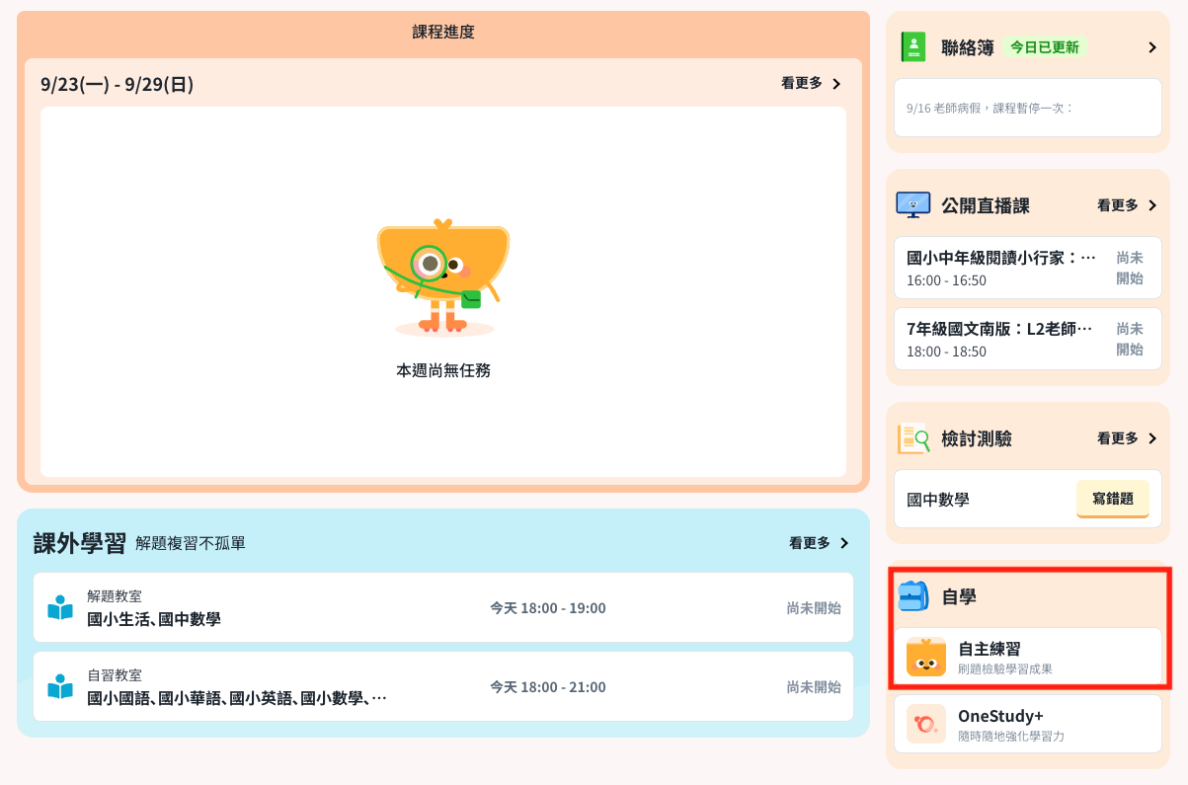Click the 刷題檢驗學習成果 description
1188x785 pixels.
tap(1005, 668)
